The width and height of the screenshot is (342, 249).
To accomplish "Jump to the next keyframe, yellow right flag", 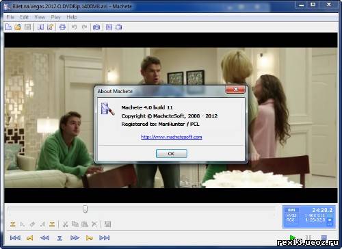I will [90, 238].
